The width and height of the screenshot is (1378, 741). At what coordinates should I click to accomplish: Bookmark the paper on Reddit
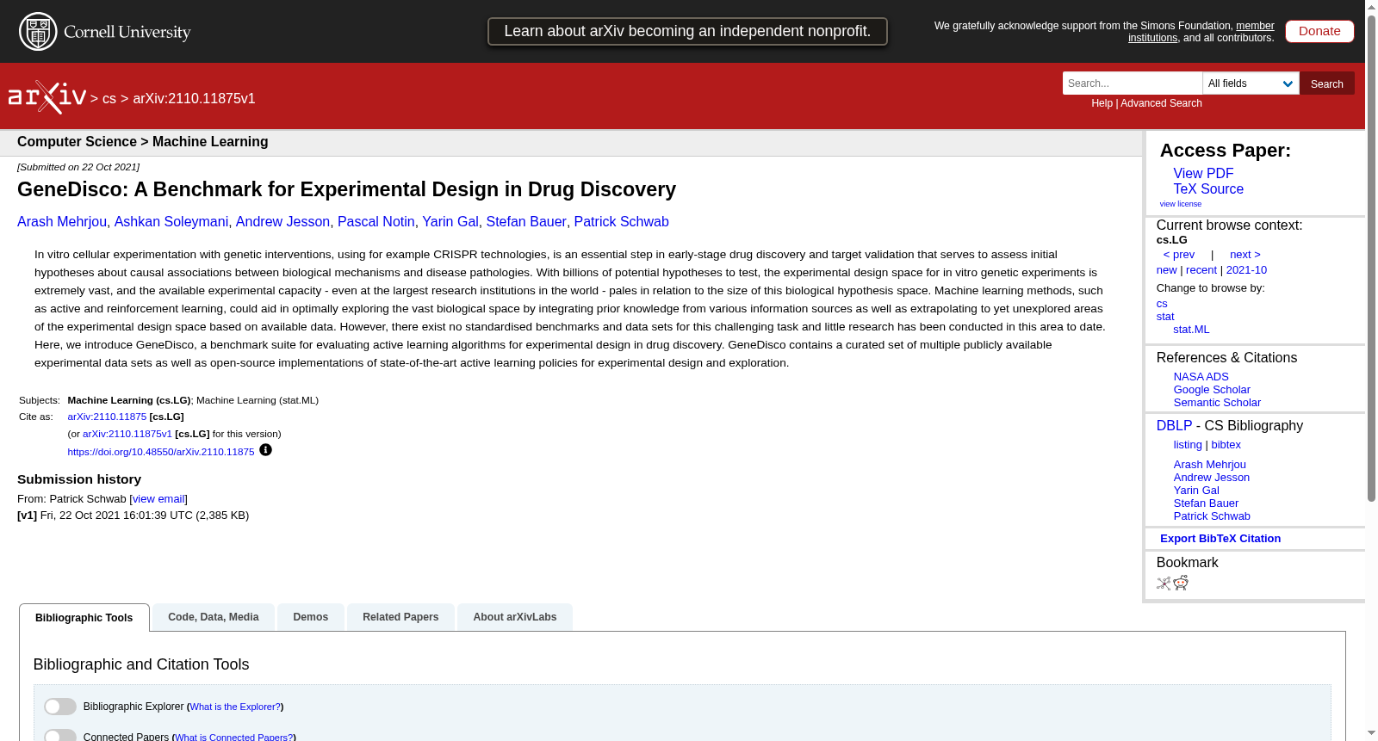(1181, 584)
